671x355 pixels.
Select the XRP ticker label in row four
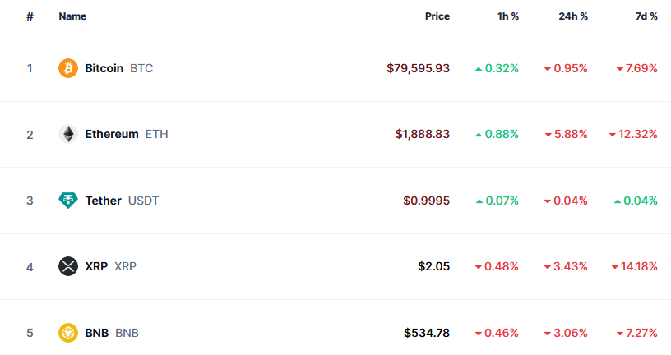click(125, 266)
